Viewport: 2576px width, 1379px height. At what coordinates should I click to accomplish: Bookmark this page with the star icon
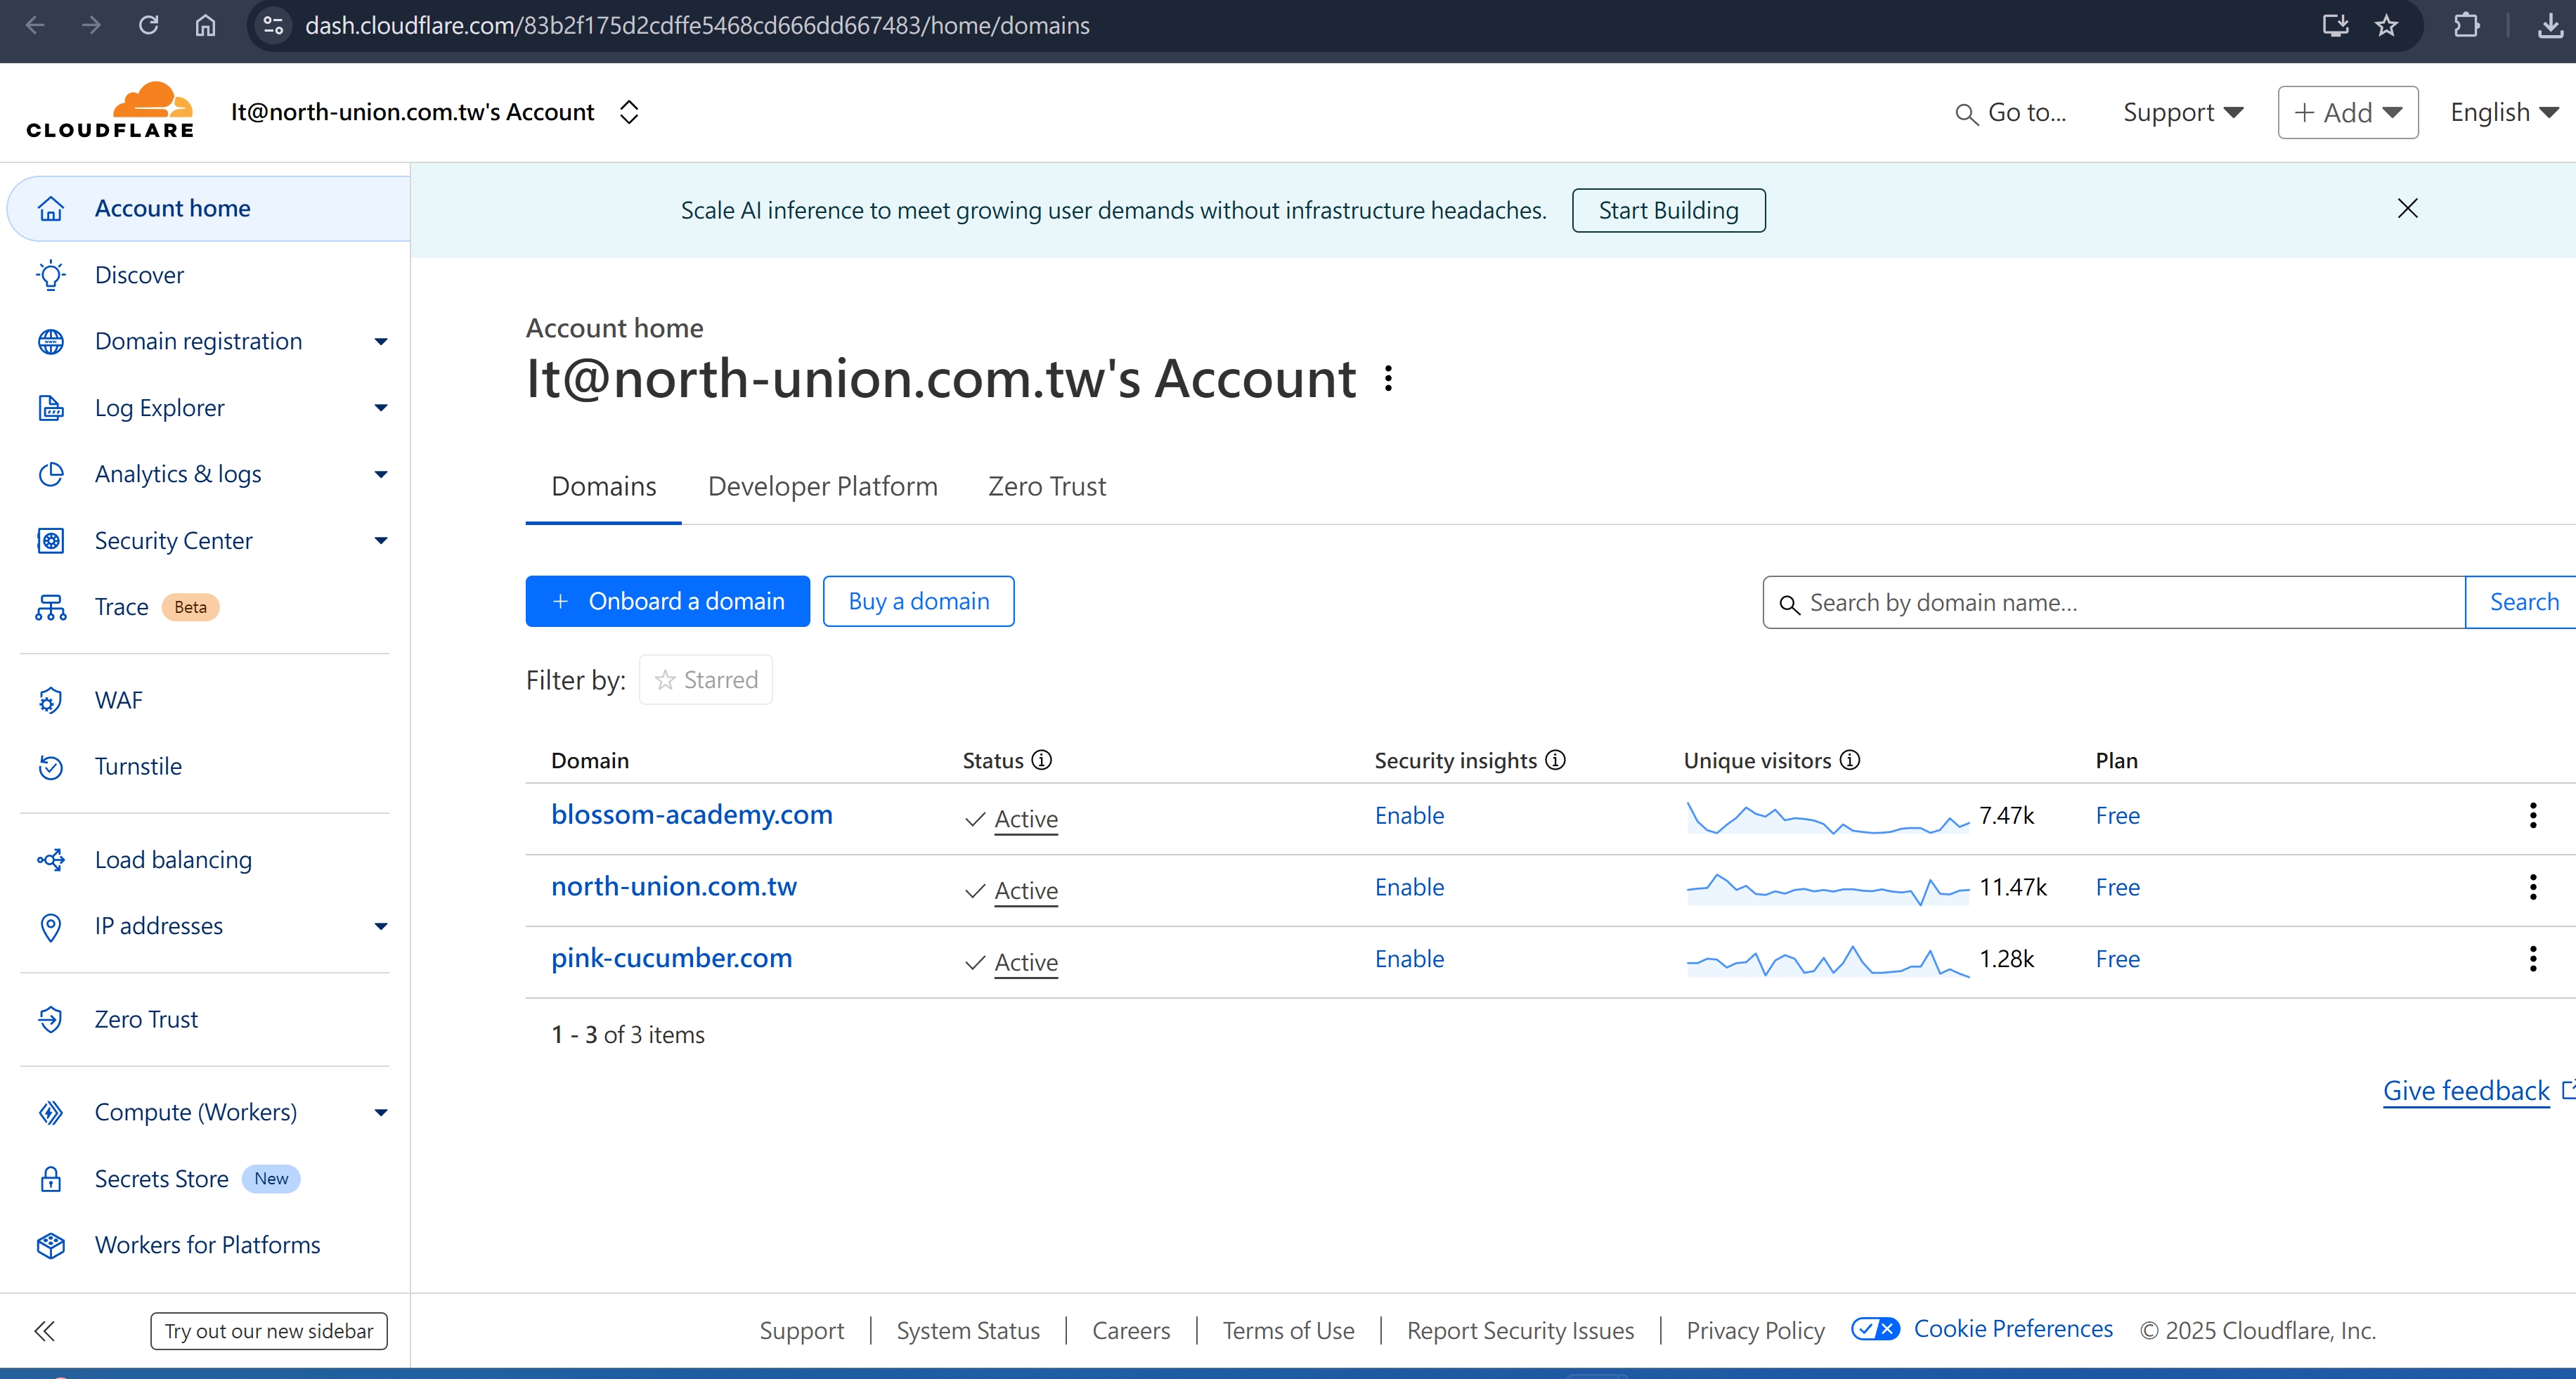point(2387,25)
